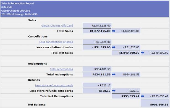Open the Global Choices Gift Card link
170x108 pixels.
(57, 26)
